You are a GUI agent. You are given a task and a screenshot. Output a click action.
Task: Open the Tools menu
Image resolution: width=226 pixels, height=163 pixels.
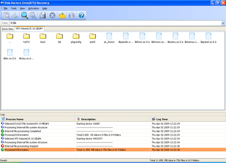pyautogui.click(x=13, y=8)
